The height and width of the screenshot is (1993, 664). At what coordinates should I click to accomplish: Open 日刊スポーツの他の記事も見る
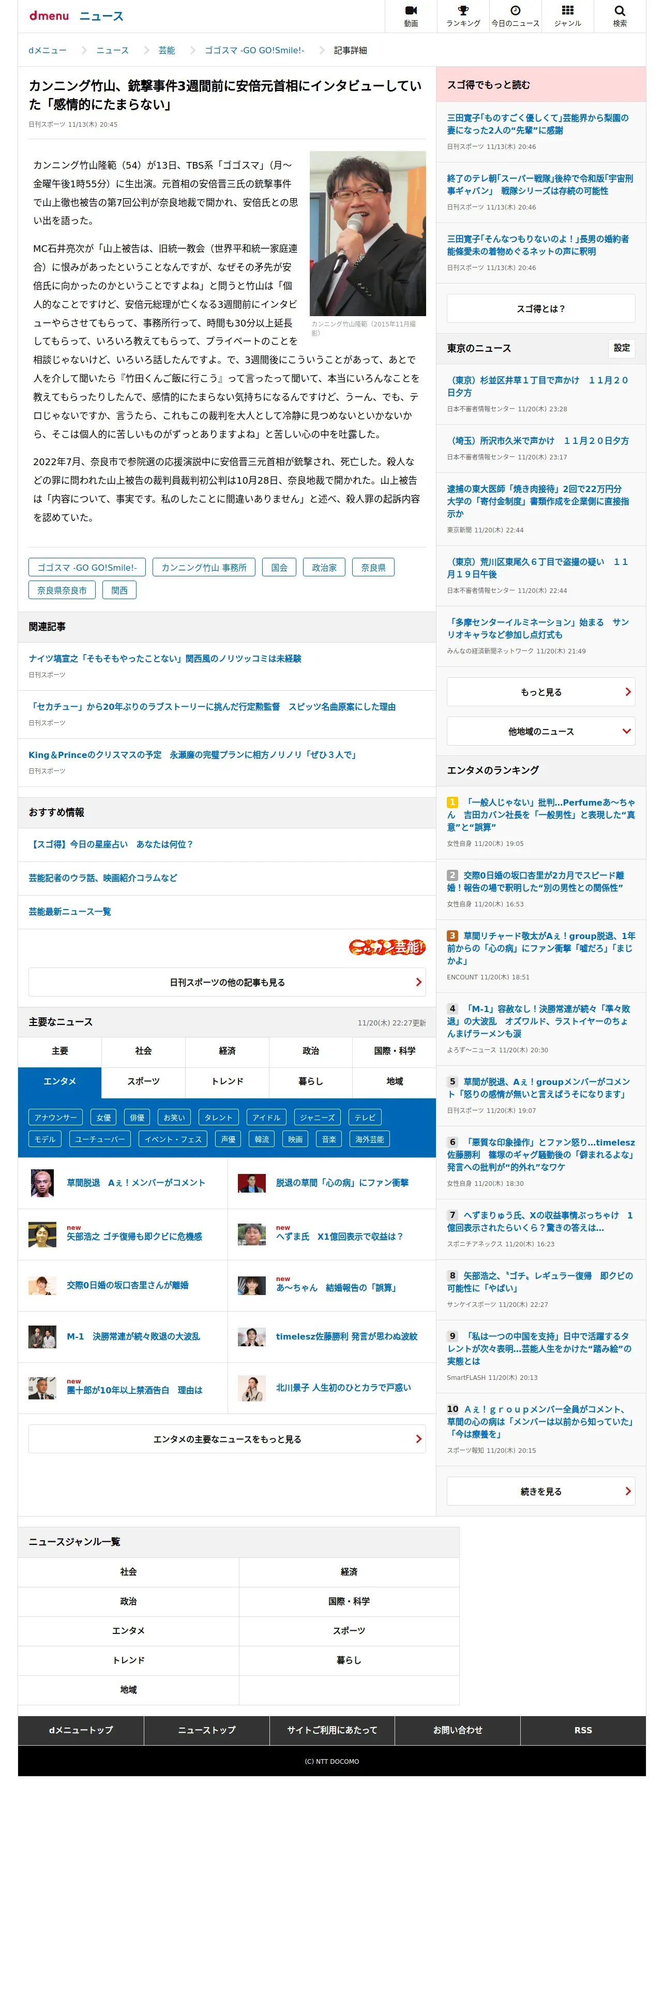(x=227, y=982)
